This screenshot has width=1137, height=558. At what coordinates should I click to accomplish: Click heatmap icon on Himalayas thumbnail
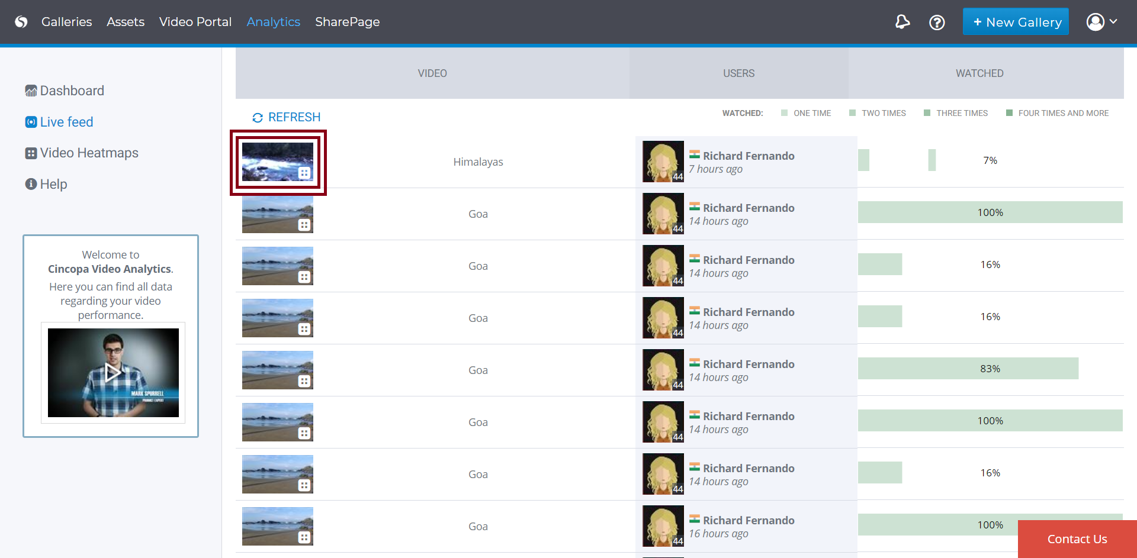point(304,173)
